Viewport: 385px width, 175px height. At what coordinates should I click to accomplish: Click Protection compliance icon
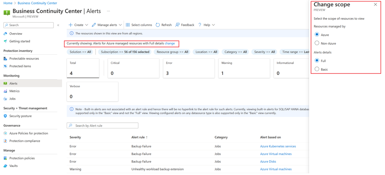5,141
